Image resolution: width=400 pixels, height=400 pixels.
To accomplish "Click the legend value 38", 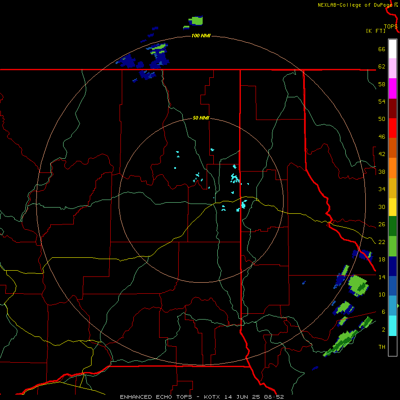I will click(382, 172).
